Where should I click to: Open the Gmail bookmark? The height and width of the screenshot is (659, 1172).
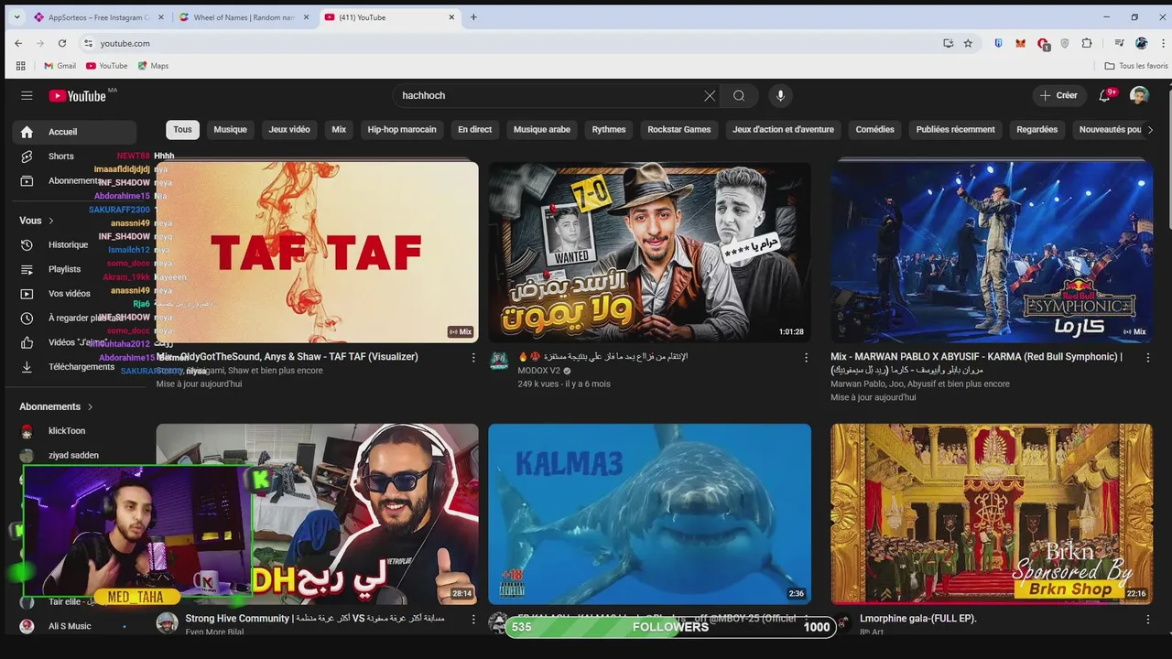[60, 66]
